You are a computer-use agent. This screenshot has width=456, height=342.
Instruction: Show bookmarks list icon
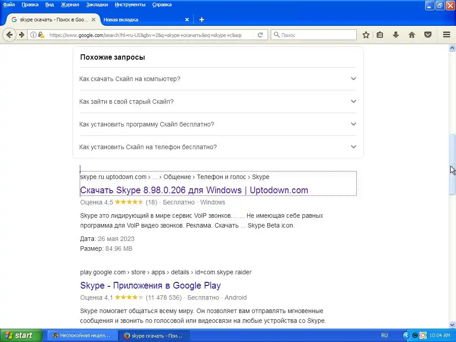point(380,35)
